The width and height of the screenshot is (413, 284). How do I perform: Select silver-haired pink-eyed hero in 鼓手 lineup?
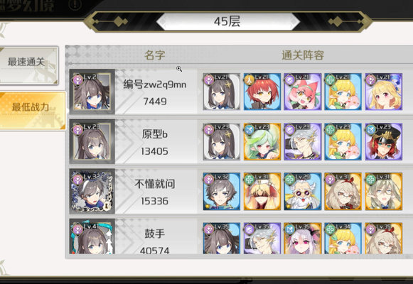pyautogui.click(x=303, y=239)
